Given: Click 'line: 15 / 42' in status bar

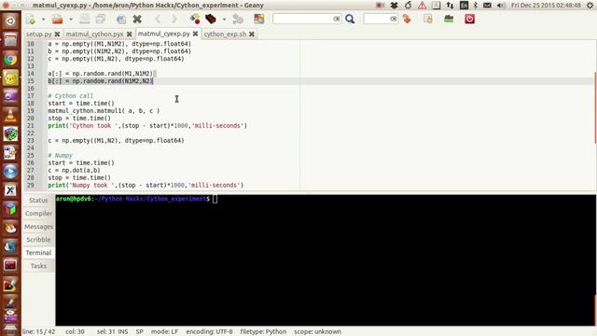Looking at the screenshot, I should [38, 331].
